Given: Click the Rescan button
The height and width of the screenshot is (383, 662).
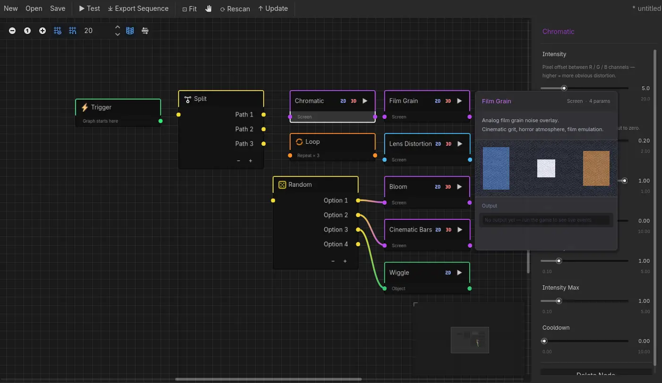Looking at the screenshot, I should pos(235,8).
